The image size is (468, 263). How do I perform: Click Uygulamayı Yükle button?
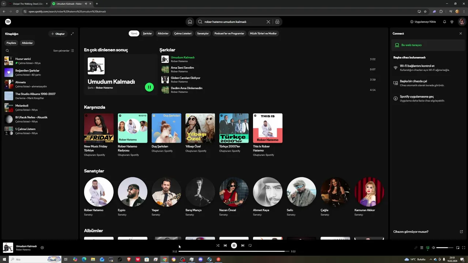click(x=423, y=22)
